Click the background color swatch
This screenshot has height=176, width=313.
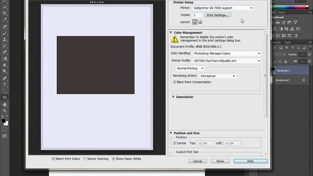pyautogui.click(x=6, y=124)
